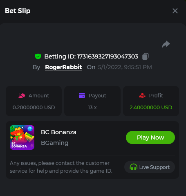This screenshot has width=186, height=196.
Task: Click the 0.20000000 USD amount value
Action: 34,108
